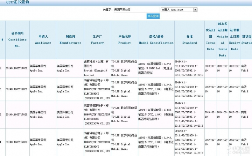Click the 发证日期 Issue Date column header
This screenshot has height=156, width=252.
point(211,39)
